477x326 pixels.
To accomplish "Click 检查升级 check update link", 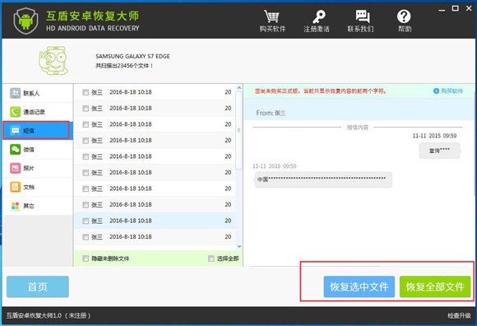I will 459,315.
